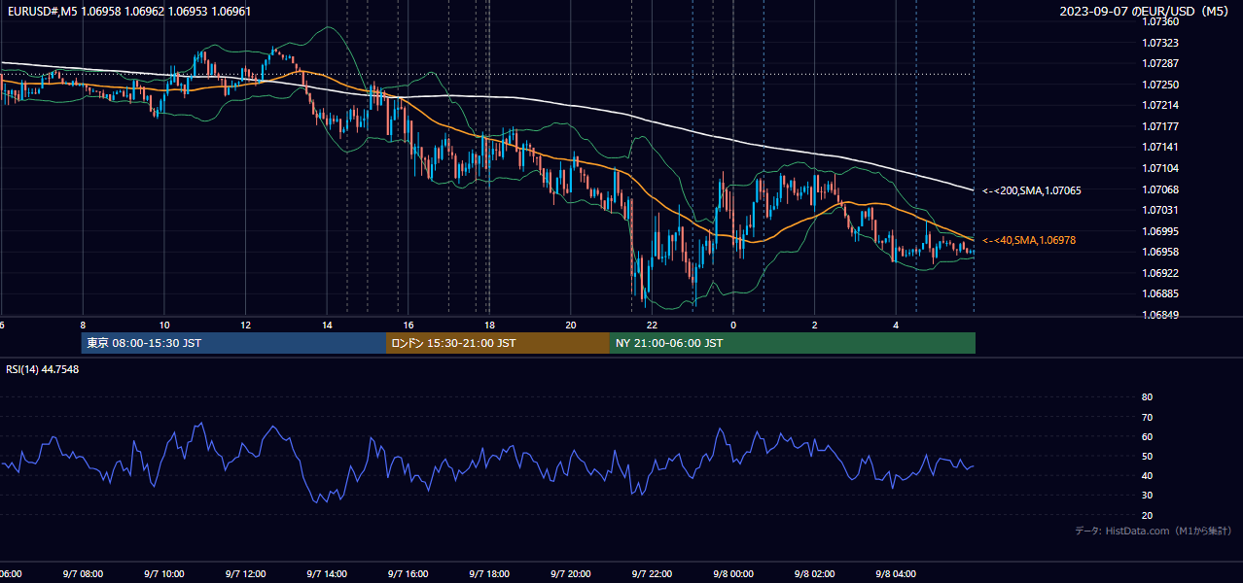Click hour tick 10 under price chart

click(164, 325)
